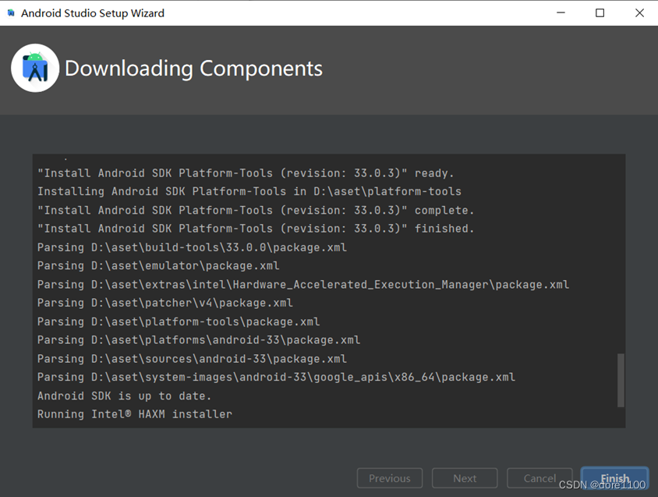Image resolution: width=658 pixels, height=497 pixels.
Task: Select the patcher\v4 package.xml line
Action: (165, 303)
